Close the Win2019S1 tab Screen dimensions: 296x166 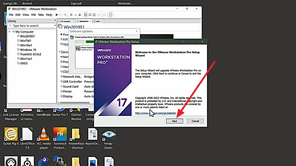tap(91, 21)
